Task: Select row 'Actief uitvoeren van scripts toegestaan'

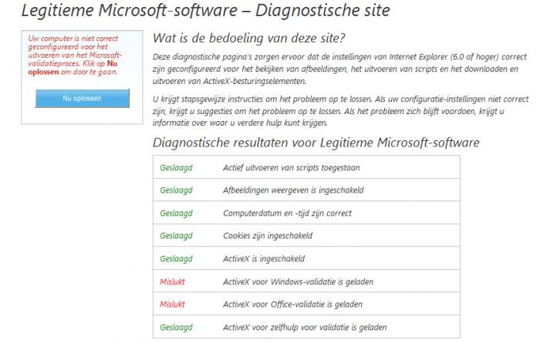Action: tap(306, 167)
